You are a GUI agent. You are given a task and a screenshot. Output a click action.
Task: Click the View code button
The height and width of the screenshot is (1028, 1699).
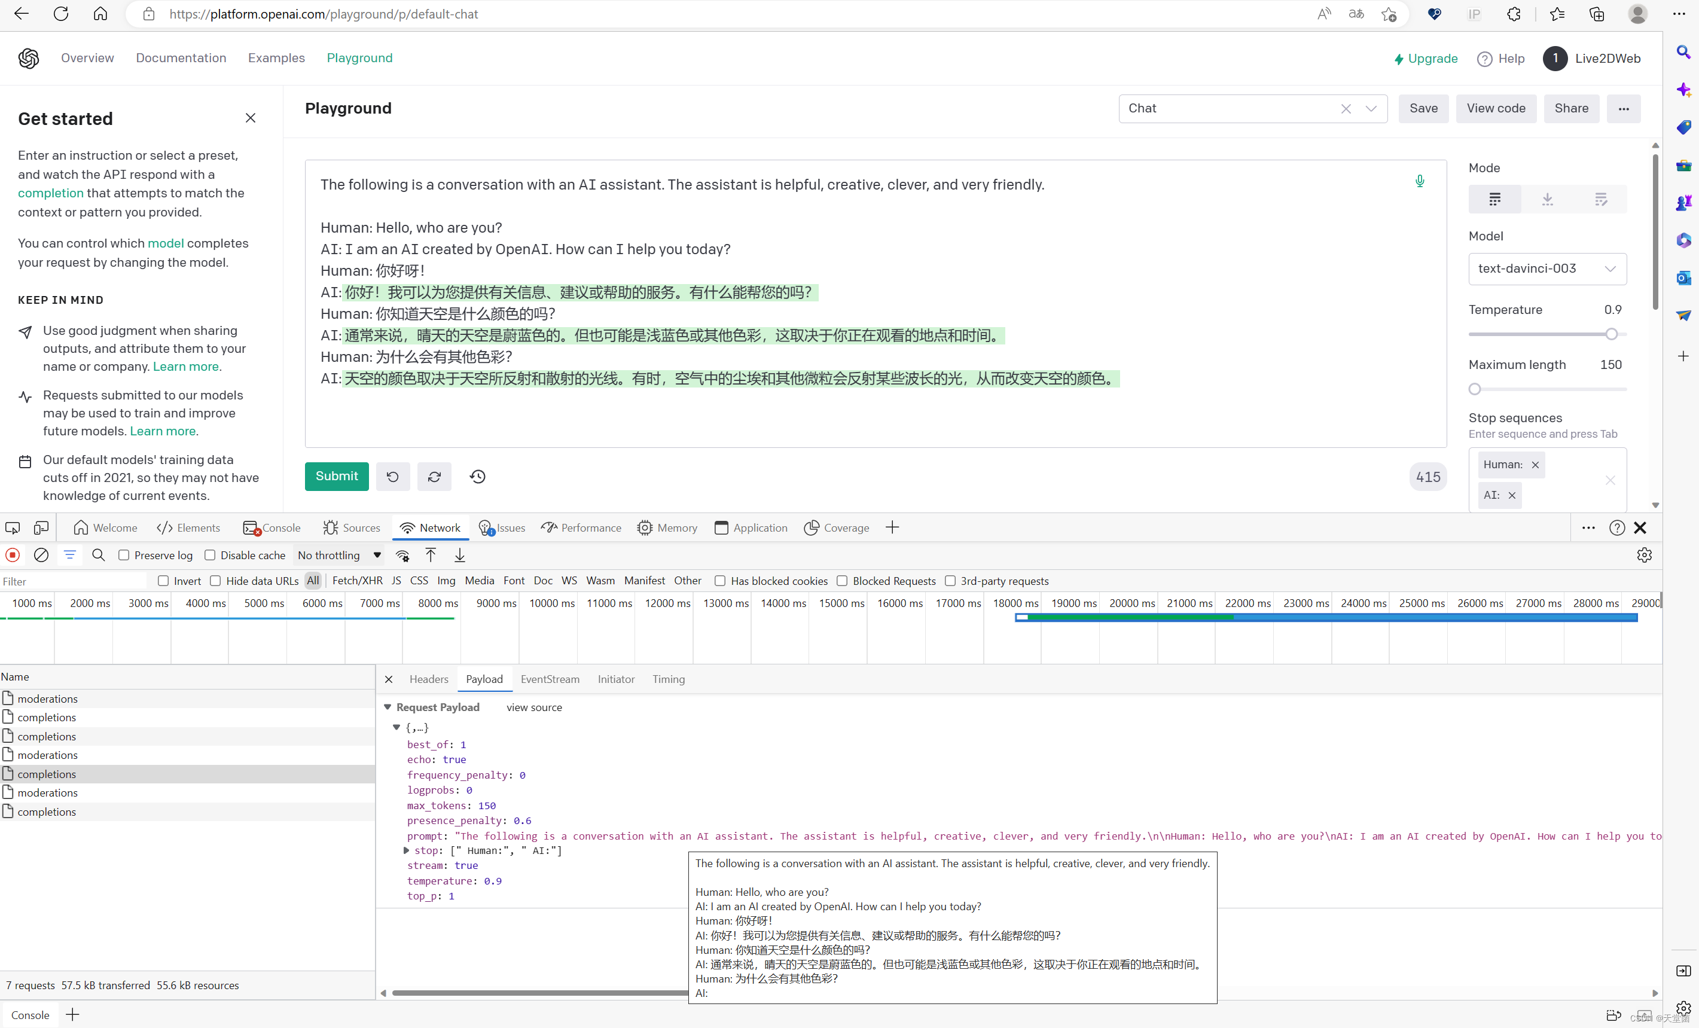coord(1496,109)
